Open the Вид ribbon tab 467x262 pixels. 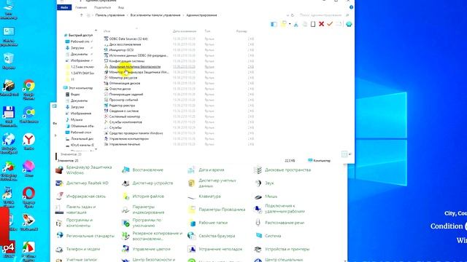coord(121,7)
